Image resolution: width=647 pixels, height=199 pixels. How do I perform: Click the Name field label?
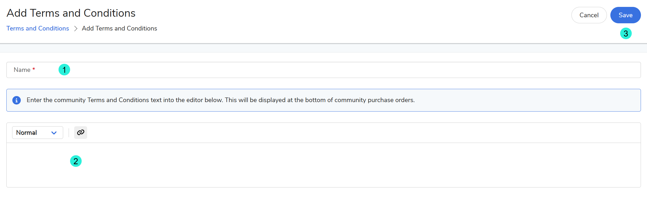click(22, 70)
